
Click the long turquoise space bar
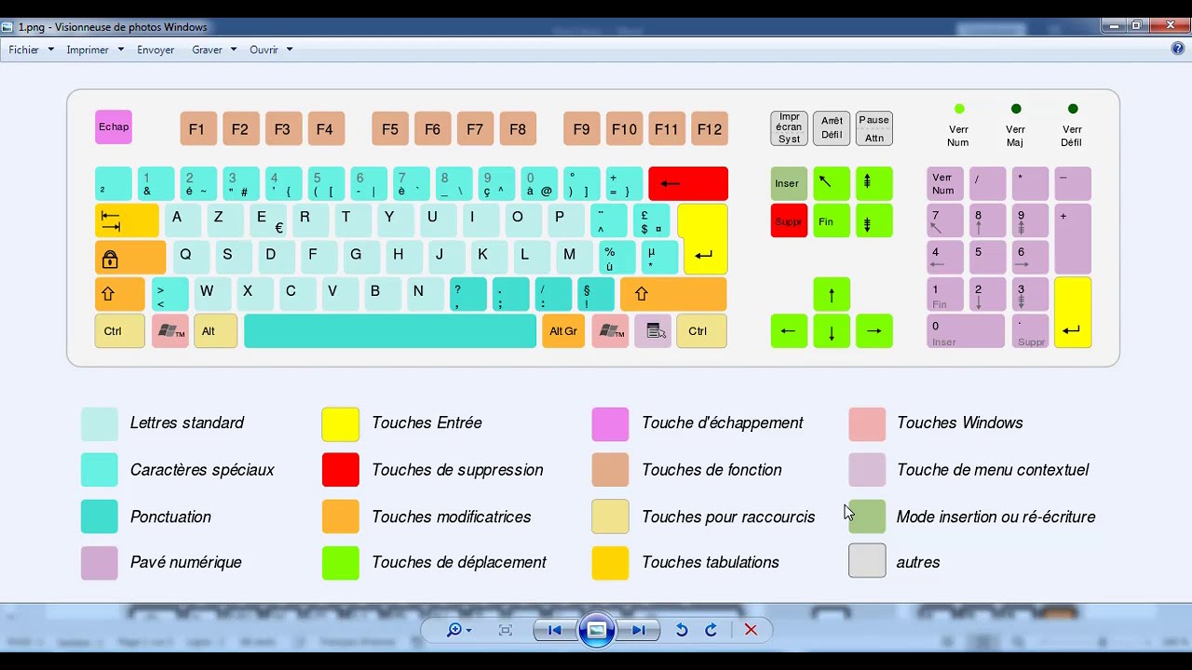point(390,331)
